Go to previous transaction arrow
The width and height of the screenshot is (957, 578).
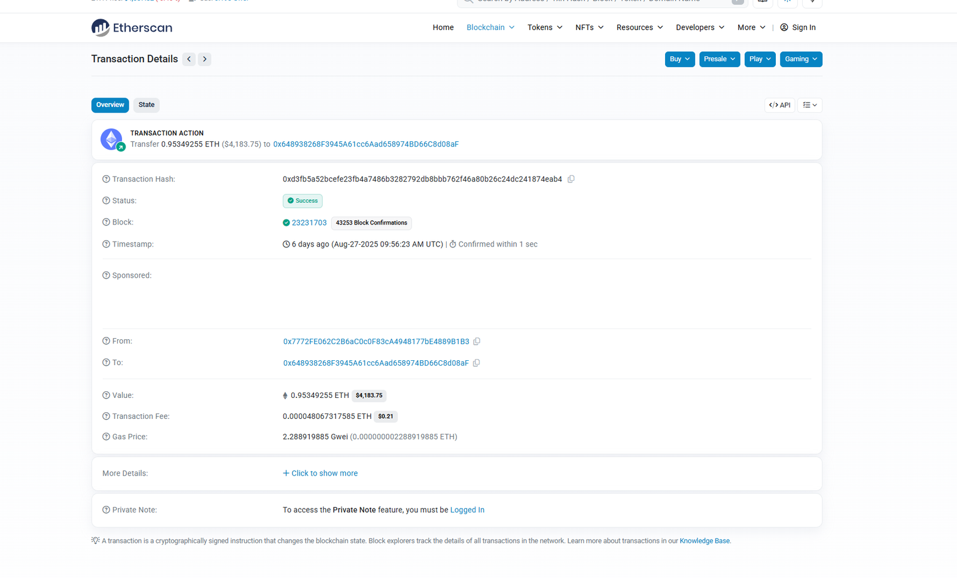pos(189,59)
